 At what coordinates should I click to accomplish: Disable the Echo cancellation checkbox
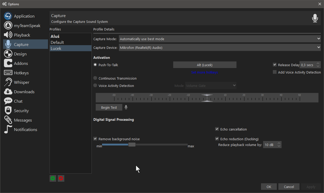[217, 129]
